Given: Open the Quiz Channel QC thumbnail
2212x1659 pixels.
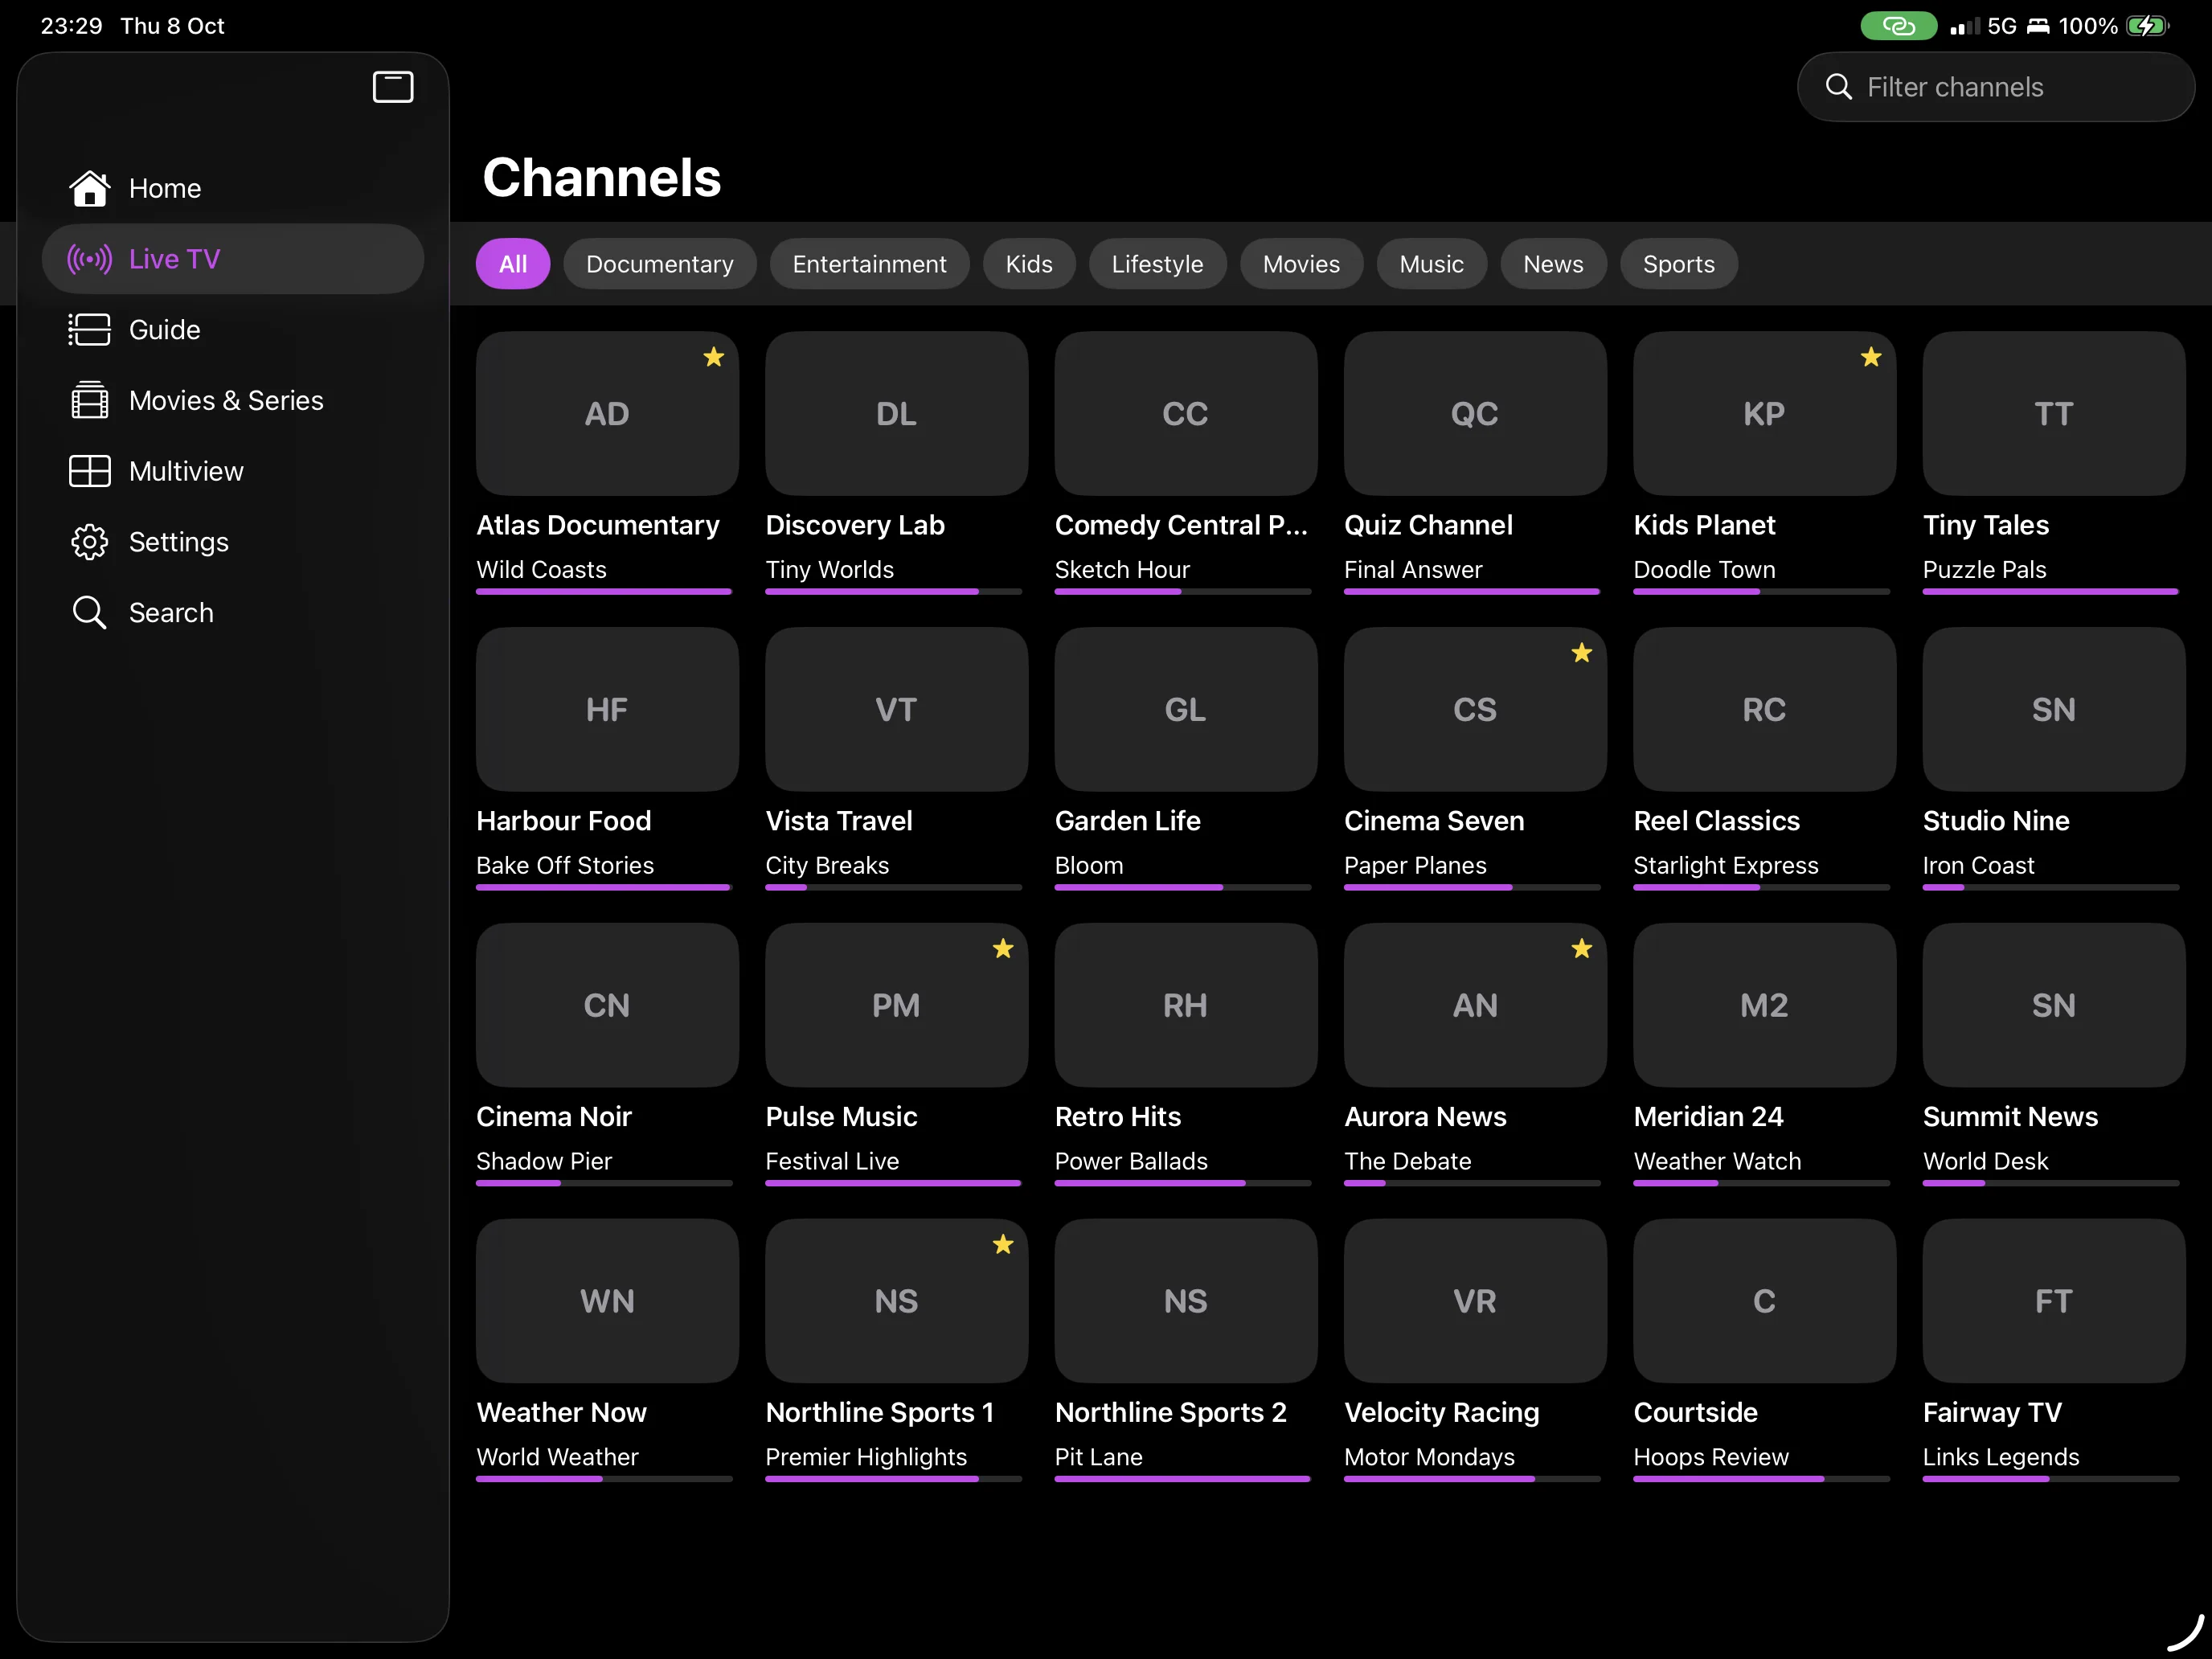Looking at the screenshot, I should (1475, 413).
